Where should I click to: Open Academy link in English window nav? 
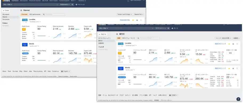[82, 1]
